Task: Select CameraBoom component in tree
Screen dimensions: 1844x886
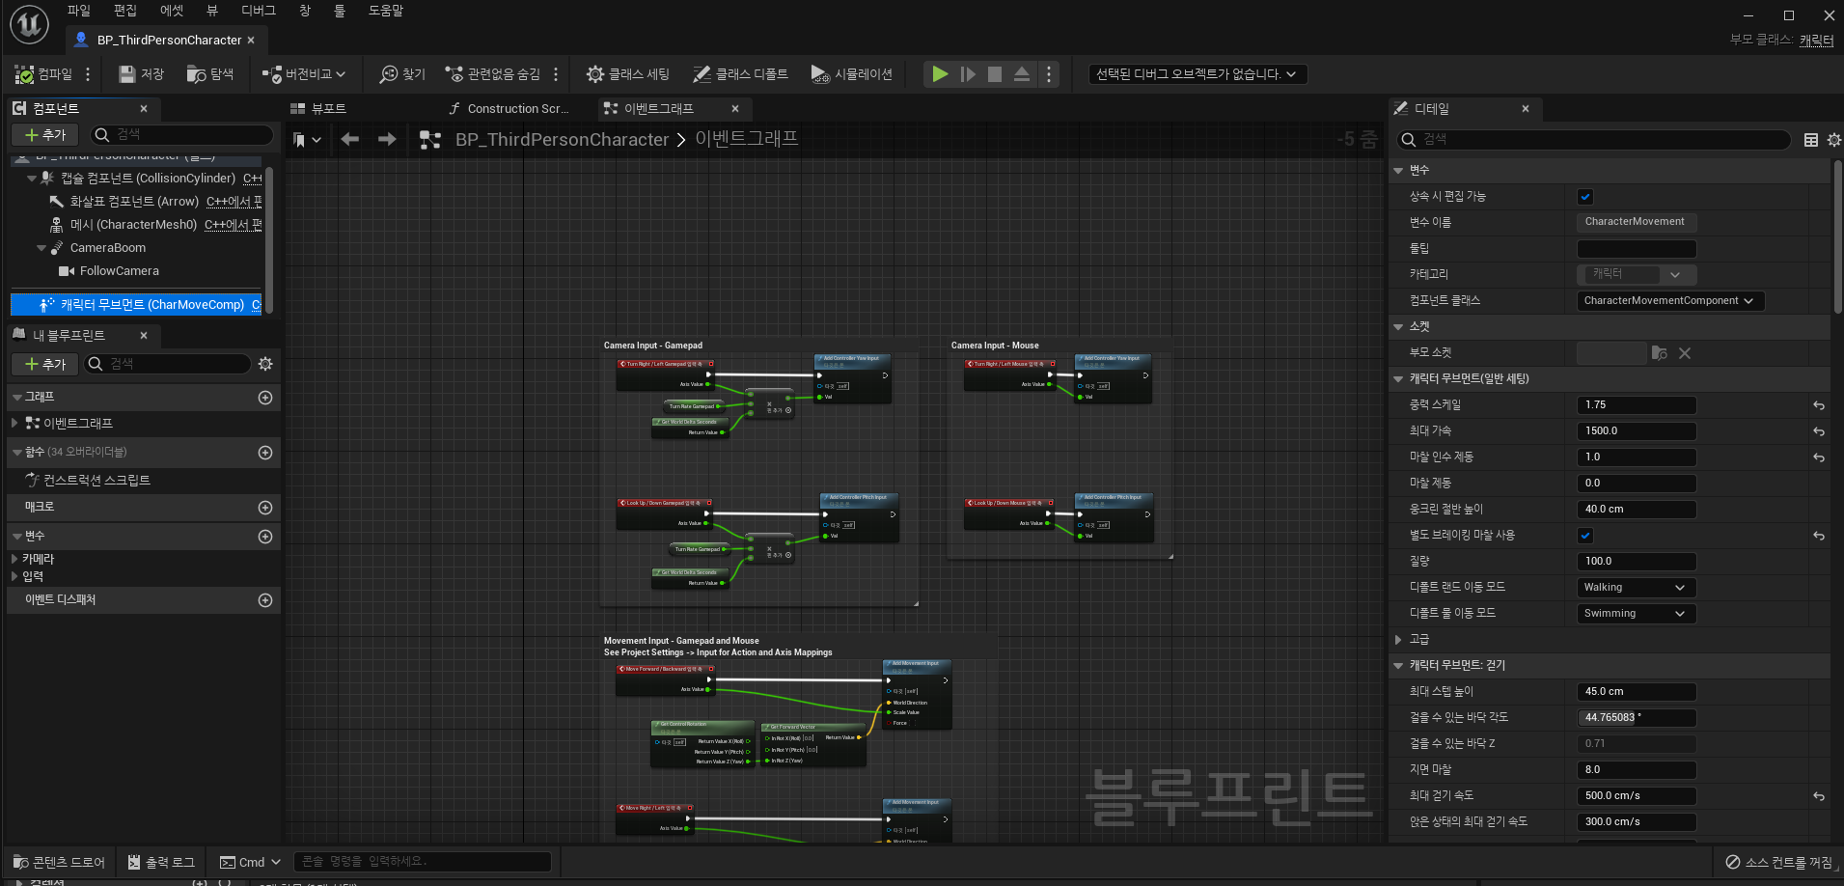Action: pyautogui.click(x=108, y=248)
